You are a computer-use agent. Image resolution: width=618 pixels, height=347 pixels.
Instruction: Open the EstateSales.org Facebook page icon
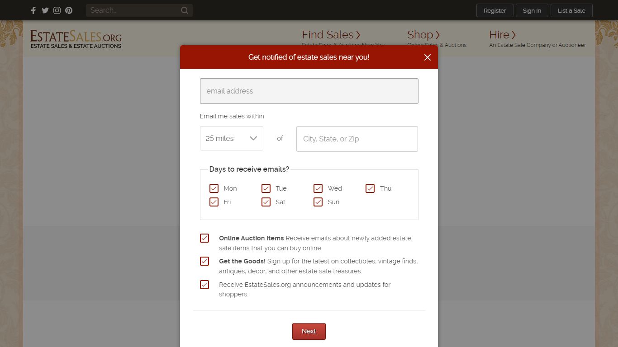33,10
